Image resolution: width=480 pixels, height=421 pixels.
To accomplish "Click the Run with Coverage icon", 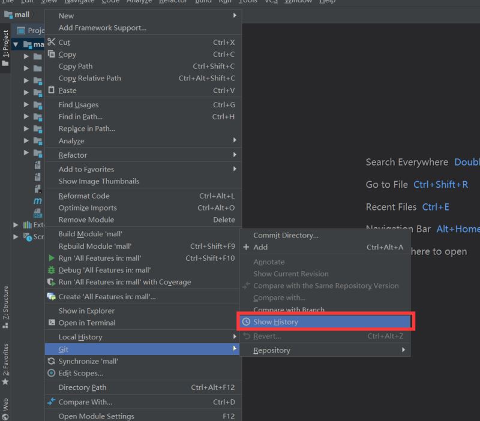I will [x=51, y=282].
